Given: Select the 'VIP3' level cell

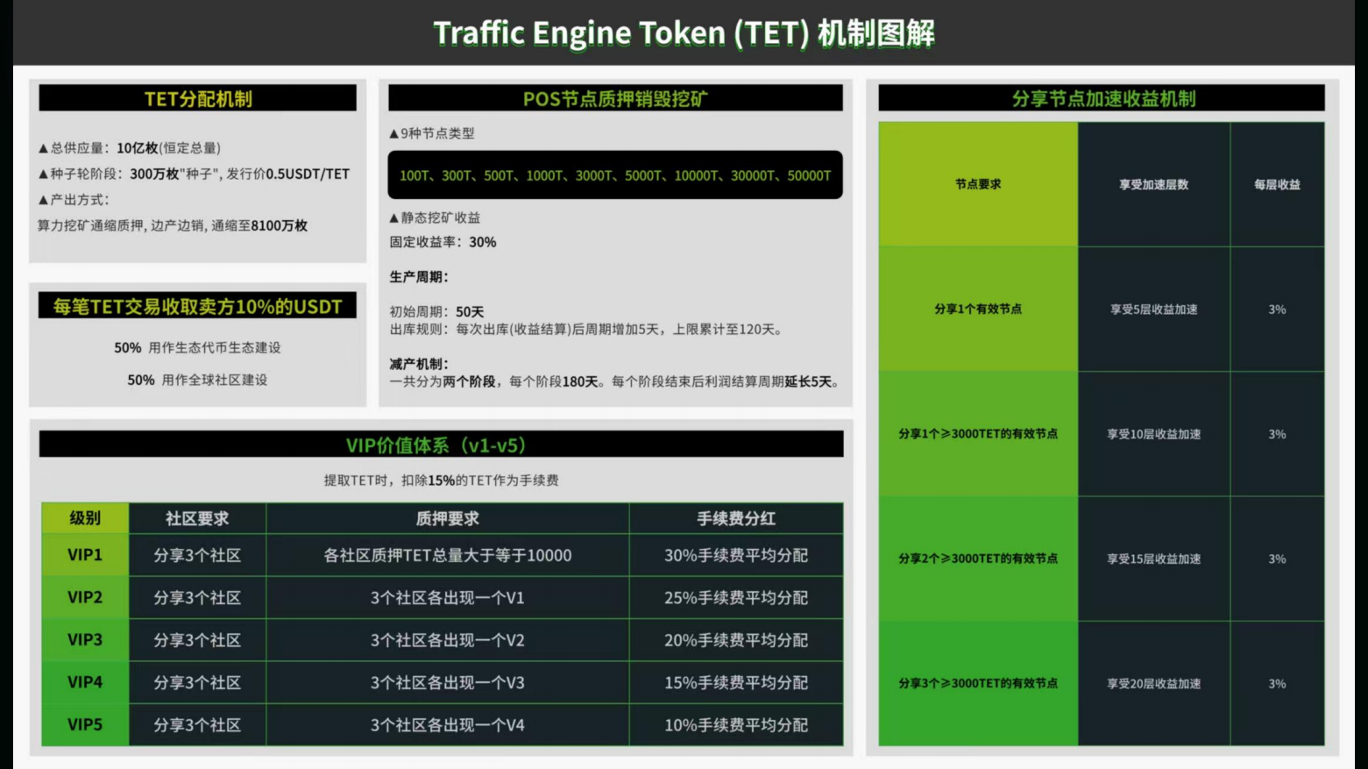Looking at the screenshot, I should (x=85, y=640).
